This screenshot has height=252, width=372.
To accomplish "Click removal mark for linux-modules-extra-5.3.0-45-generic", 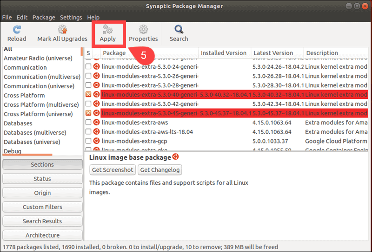I will pos(88,113).
